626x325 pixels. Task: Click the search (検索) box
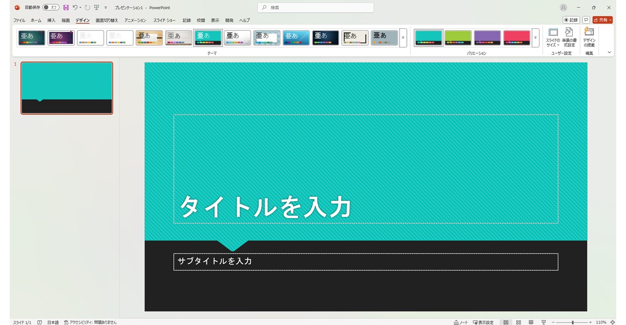coord(315,8)
